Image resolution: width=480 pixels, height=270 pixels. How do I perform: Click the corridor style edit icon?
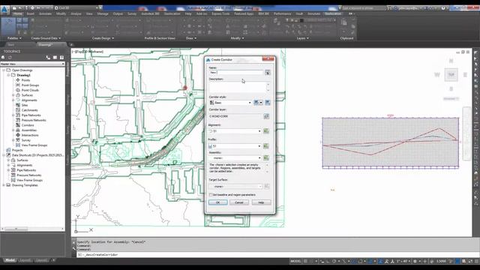coord(257,103)
